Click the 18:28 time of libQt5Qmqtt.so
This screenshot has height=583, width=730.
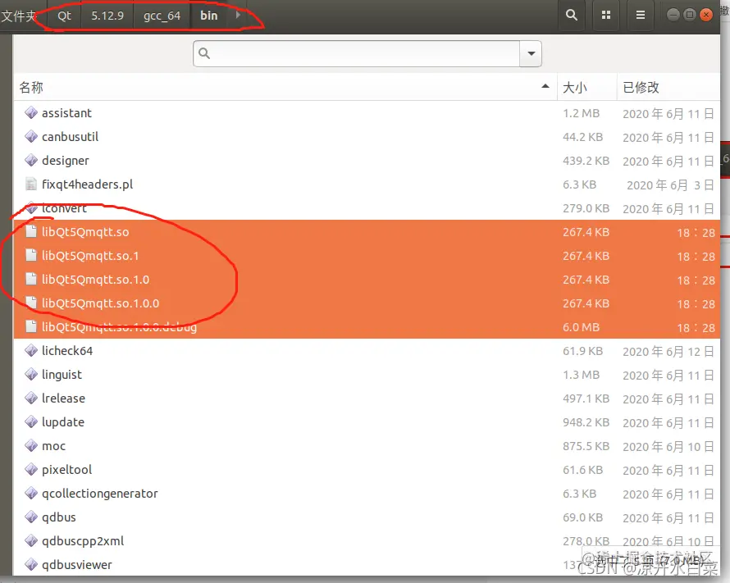[x=696, y=232]
